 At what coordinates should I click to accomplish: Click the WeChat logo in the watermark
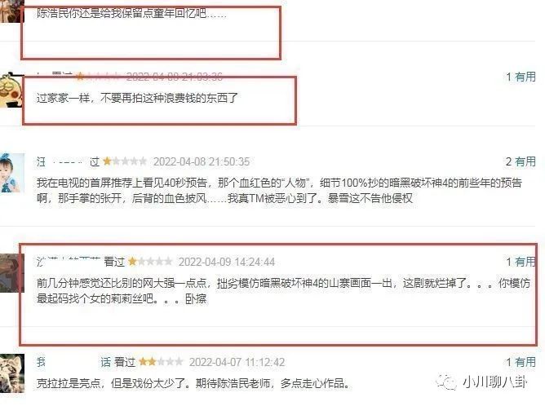coord(446,382)
